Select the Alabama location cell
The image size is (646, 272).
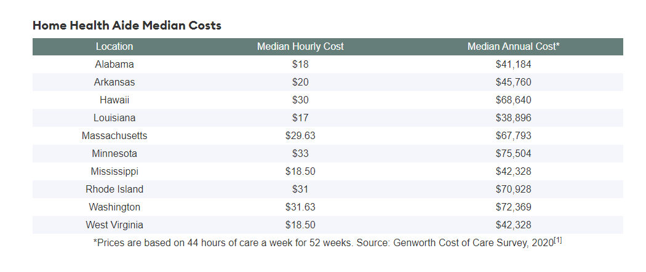pos(114,64)
